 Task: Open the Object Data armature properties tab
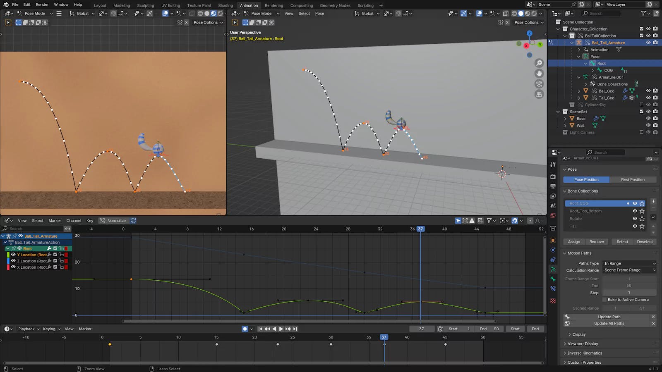pyautogui.click(x=553, y=269)
